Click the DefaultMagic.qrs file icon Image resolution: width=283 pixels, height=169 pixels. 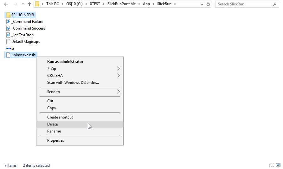[x=8, y=42]
